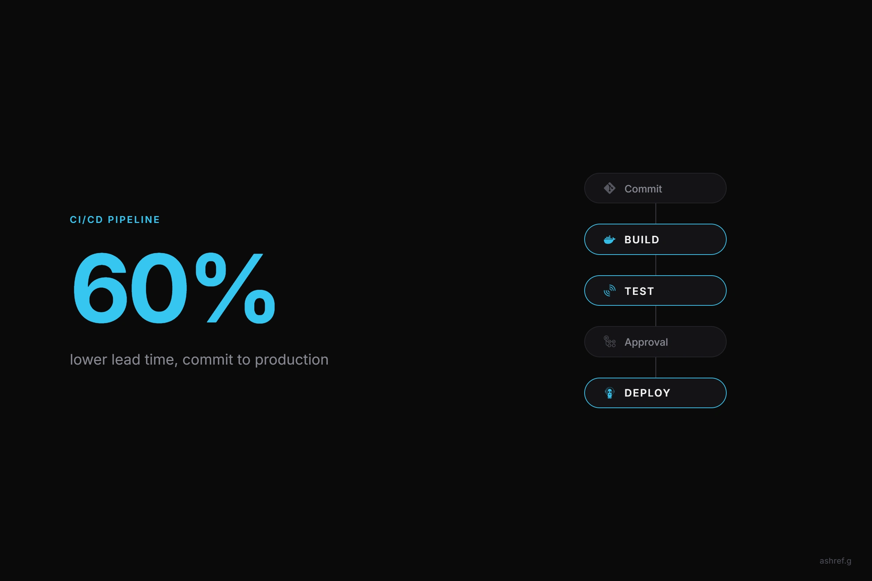
Task: Click the workflow icon in the Approval stage
Action: [x=610, y=342]
